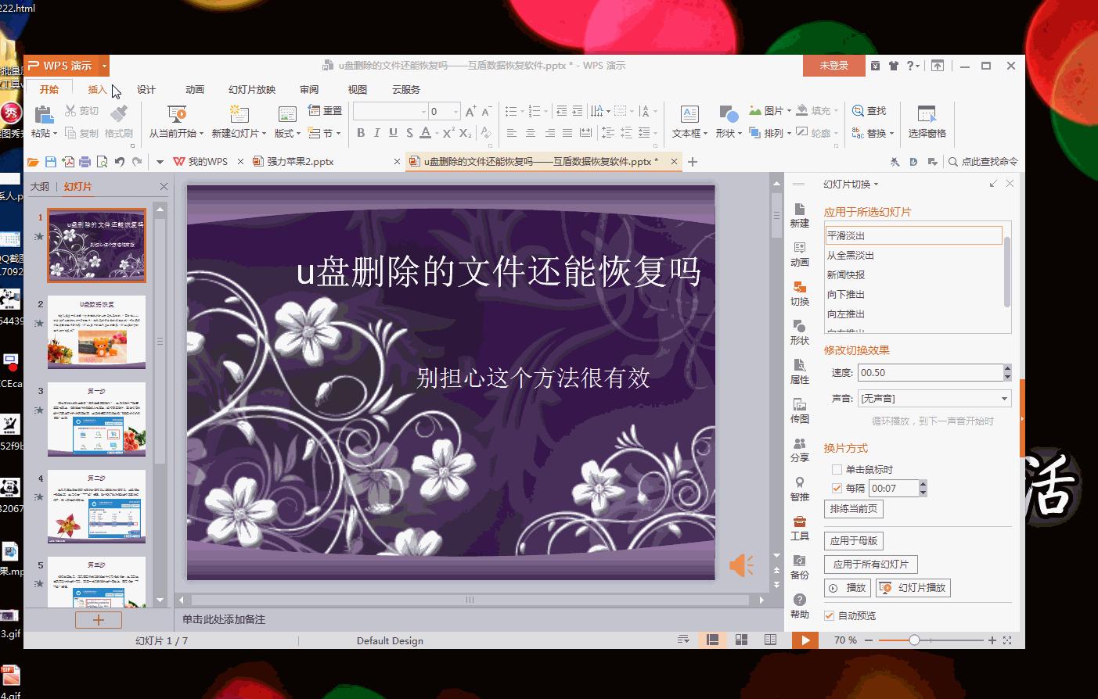Open 查找 (Find) tool
1098x699 pixels.
[871, 110]
